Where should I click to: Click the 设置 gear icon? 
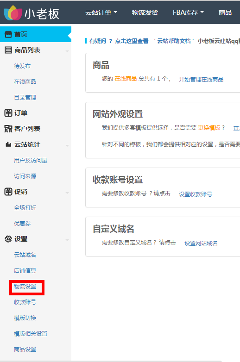tap(8, 239)
